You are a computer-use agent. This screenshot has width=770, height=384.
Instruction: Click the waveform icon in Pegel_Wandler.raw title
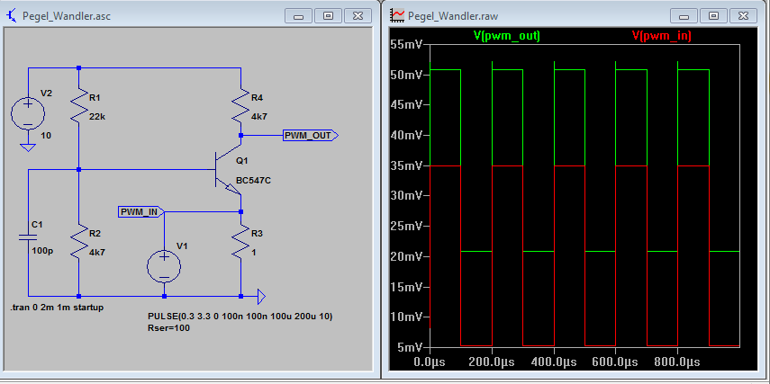point(397,15)
